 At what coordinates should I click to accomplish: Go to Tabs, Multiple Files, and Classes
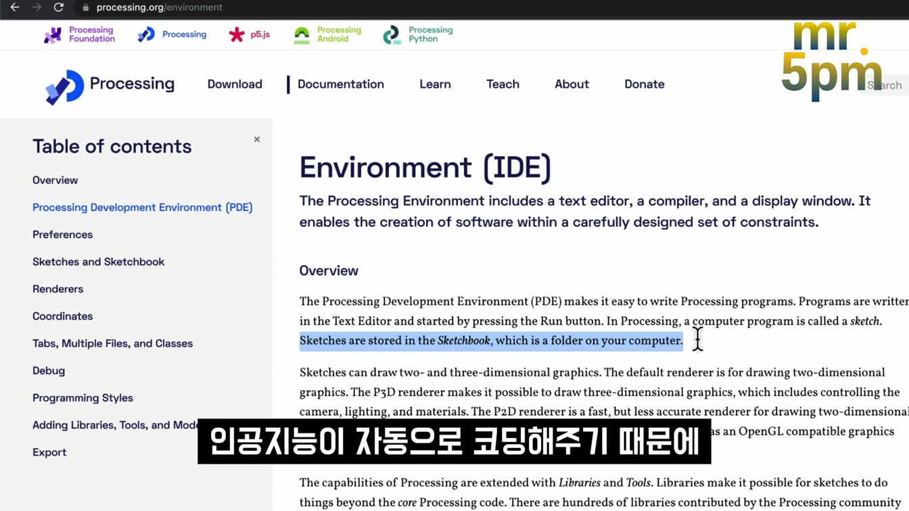click(112, 343)
